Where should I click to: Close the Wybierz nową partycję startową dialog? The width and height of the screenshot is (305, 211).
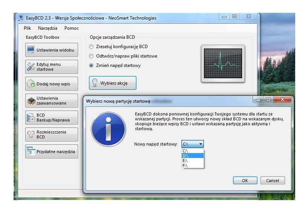click(282, 100)
